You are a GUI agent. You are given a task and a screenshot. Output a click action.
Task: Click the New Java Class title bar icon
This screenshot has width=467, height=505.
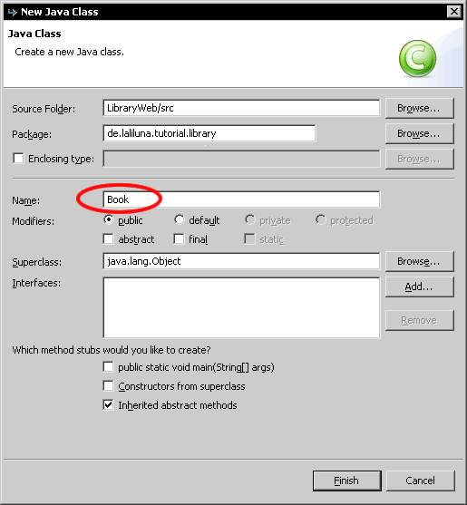tap(12, 12)
